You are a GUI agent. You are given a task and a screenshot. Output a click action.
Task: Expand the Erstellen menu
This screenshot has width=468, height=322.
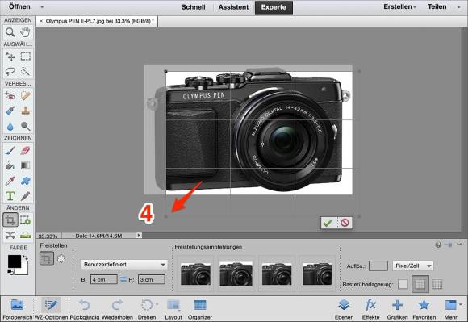click(x=399, y=6)
